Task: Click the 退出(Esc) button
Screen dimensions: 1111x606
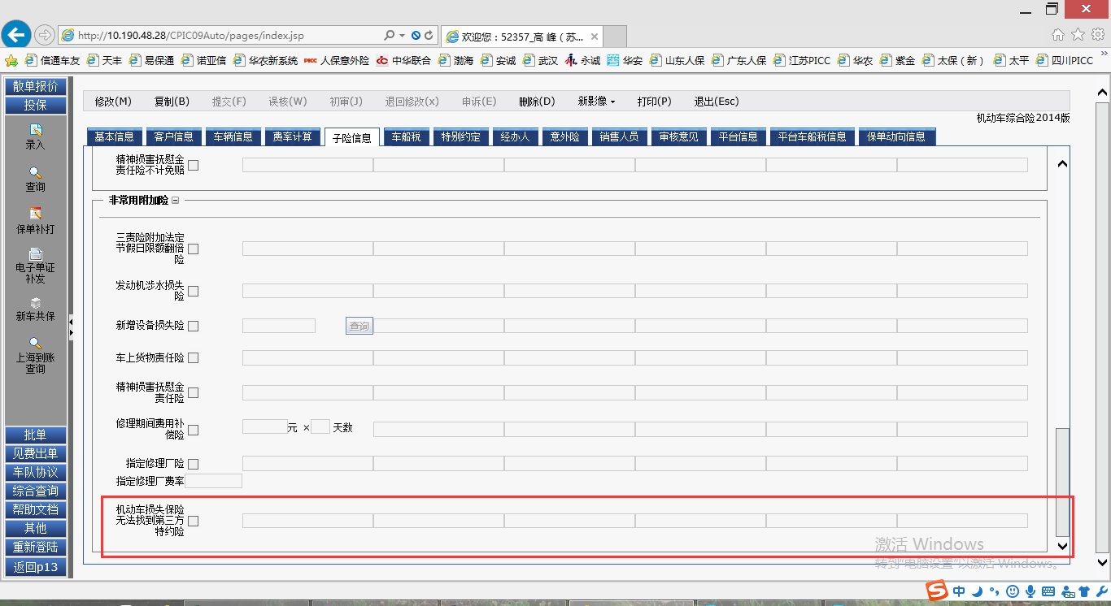Action: pos(717,102)
